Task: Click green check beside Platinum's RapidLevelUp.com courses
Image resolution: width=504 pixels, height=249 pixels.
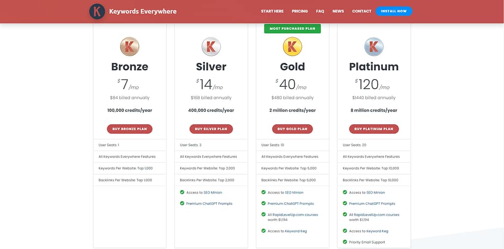Action: click(345, 214)
